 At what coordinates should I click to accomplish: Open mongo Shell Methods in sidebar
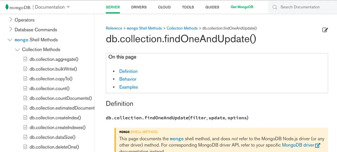coord(36,40)
